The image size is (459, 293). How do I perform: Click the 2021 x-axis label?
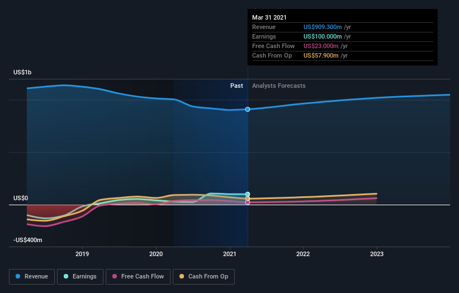coord(229,254)
